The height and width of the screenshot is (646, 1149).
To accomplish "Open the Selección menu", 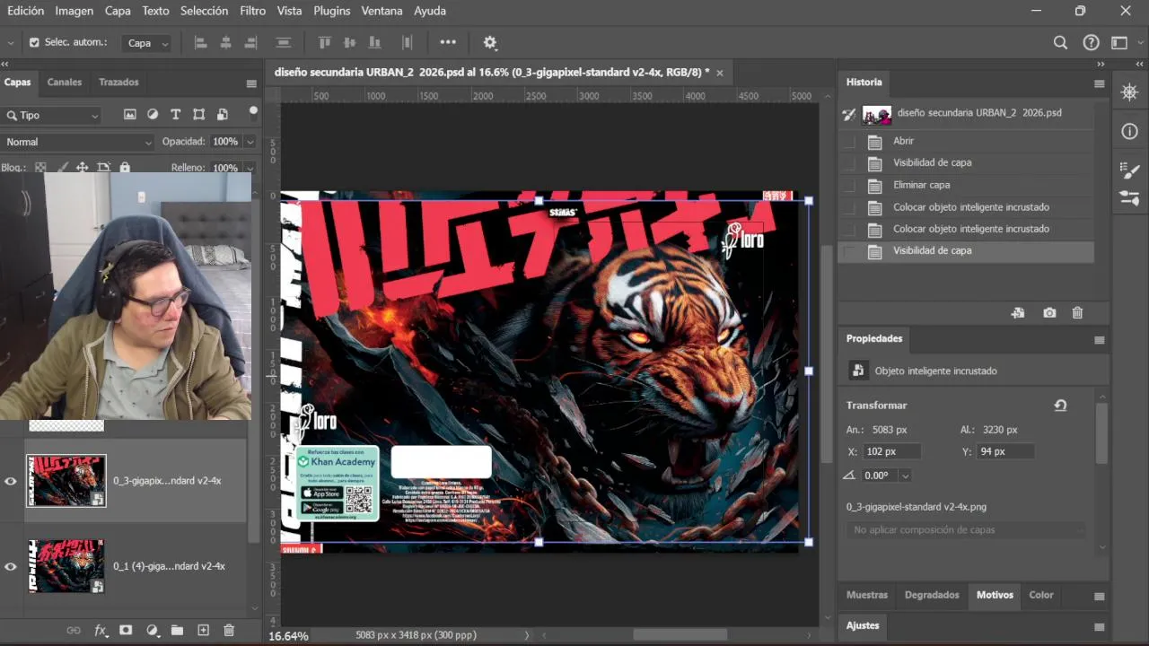I will 204,11.
